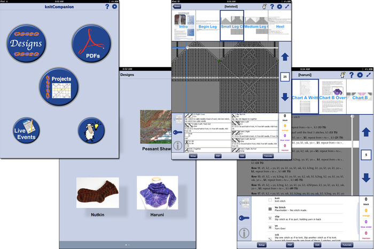Image resolution: width=374 pixels, height=249 pixels.
Task: Tap row counter showing 25
Action: tap(285, 77)
